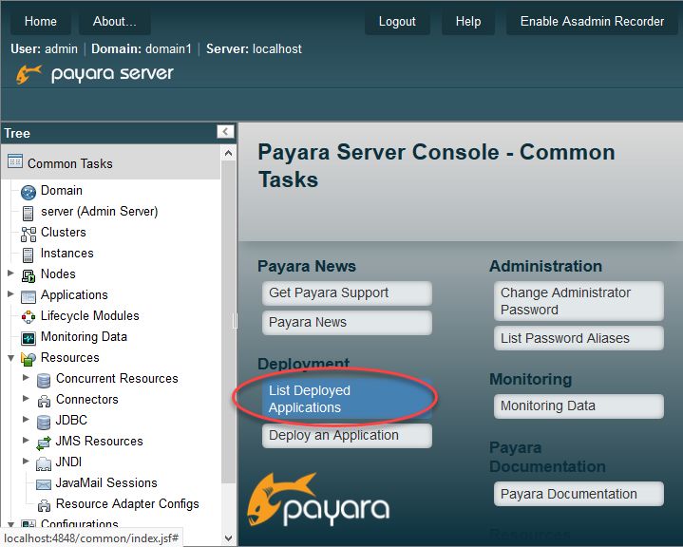Click the Instances icon

(28, 255)
